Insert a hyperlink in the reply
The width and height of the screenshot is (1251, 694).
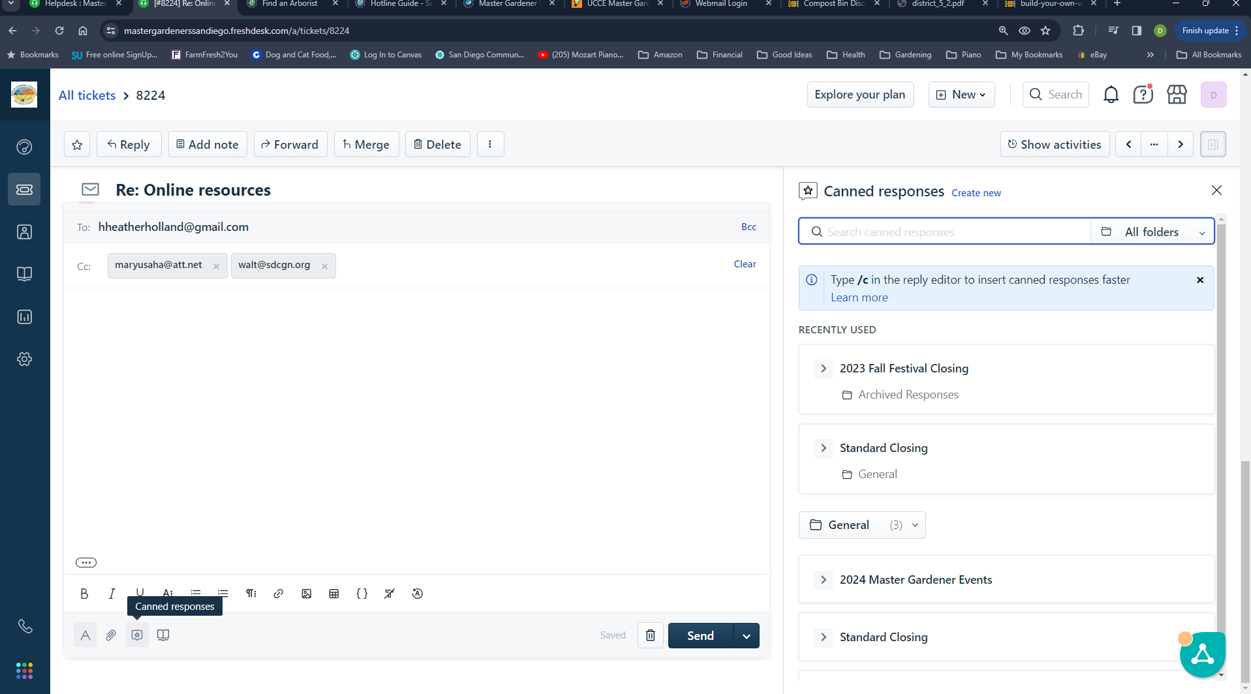279,594
